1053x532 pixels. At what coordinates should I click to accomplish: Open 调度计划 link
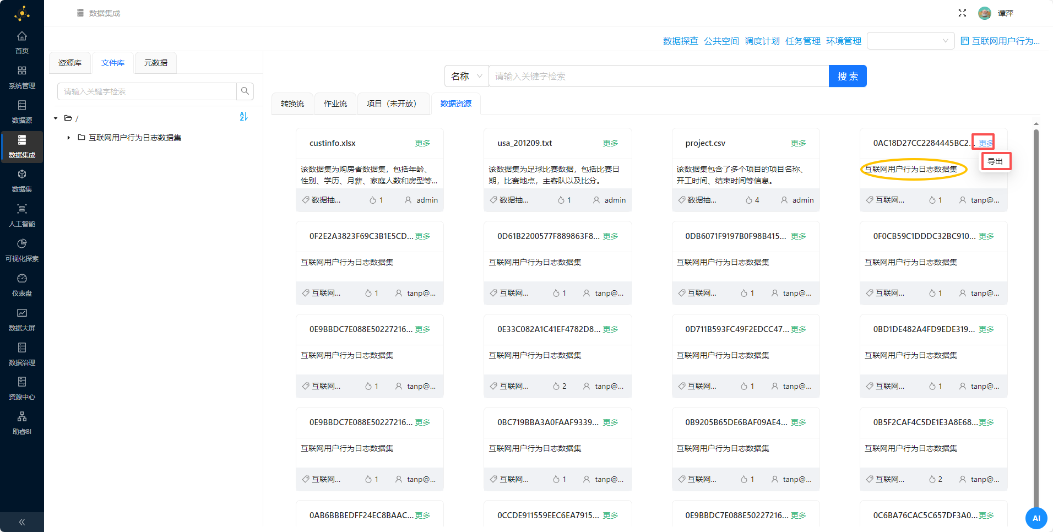pos(762,41)
